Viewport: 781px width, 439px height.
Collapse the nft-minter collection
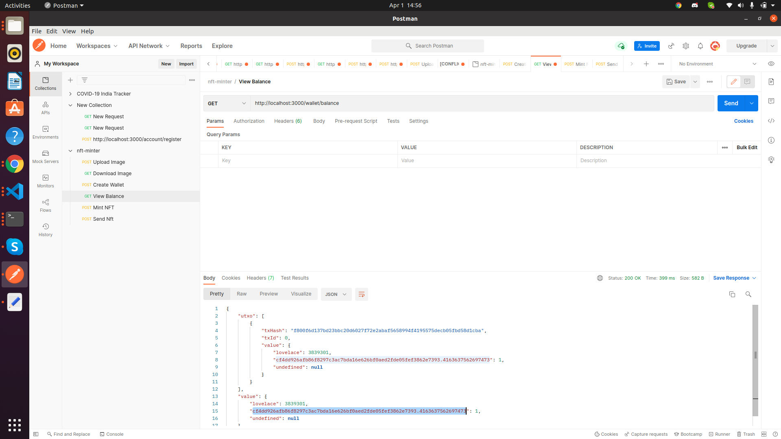70,151
